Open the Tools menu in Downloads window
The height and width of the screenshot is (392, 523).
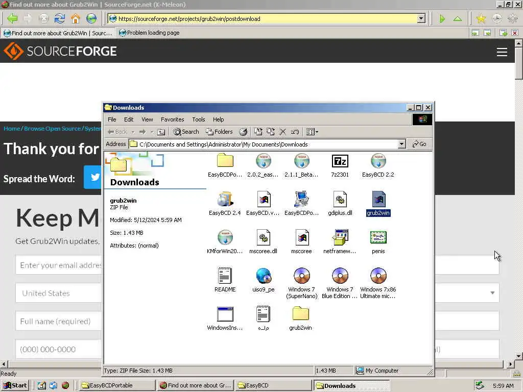click(x=199, y=119)
